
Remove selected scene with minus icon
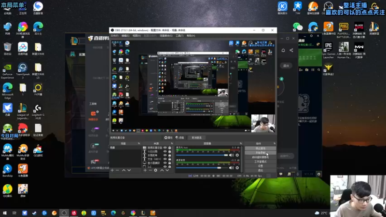coord(117,170)
